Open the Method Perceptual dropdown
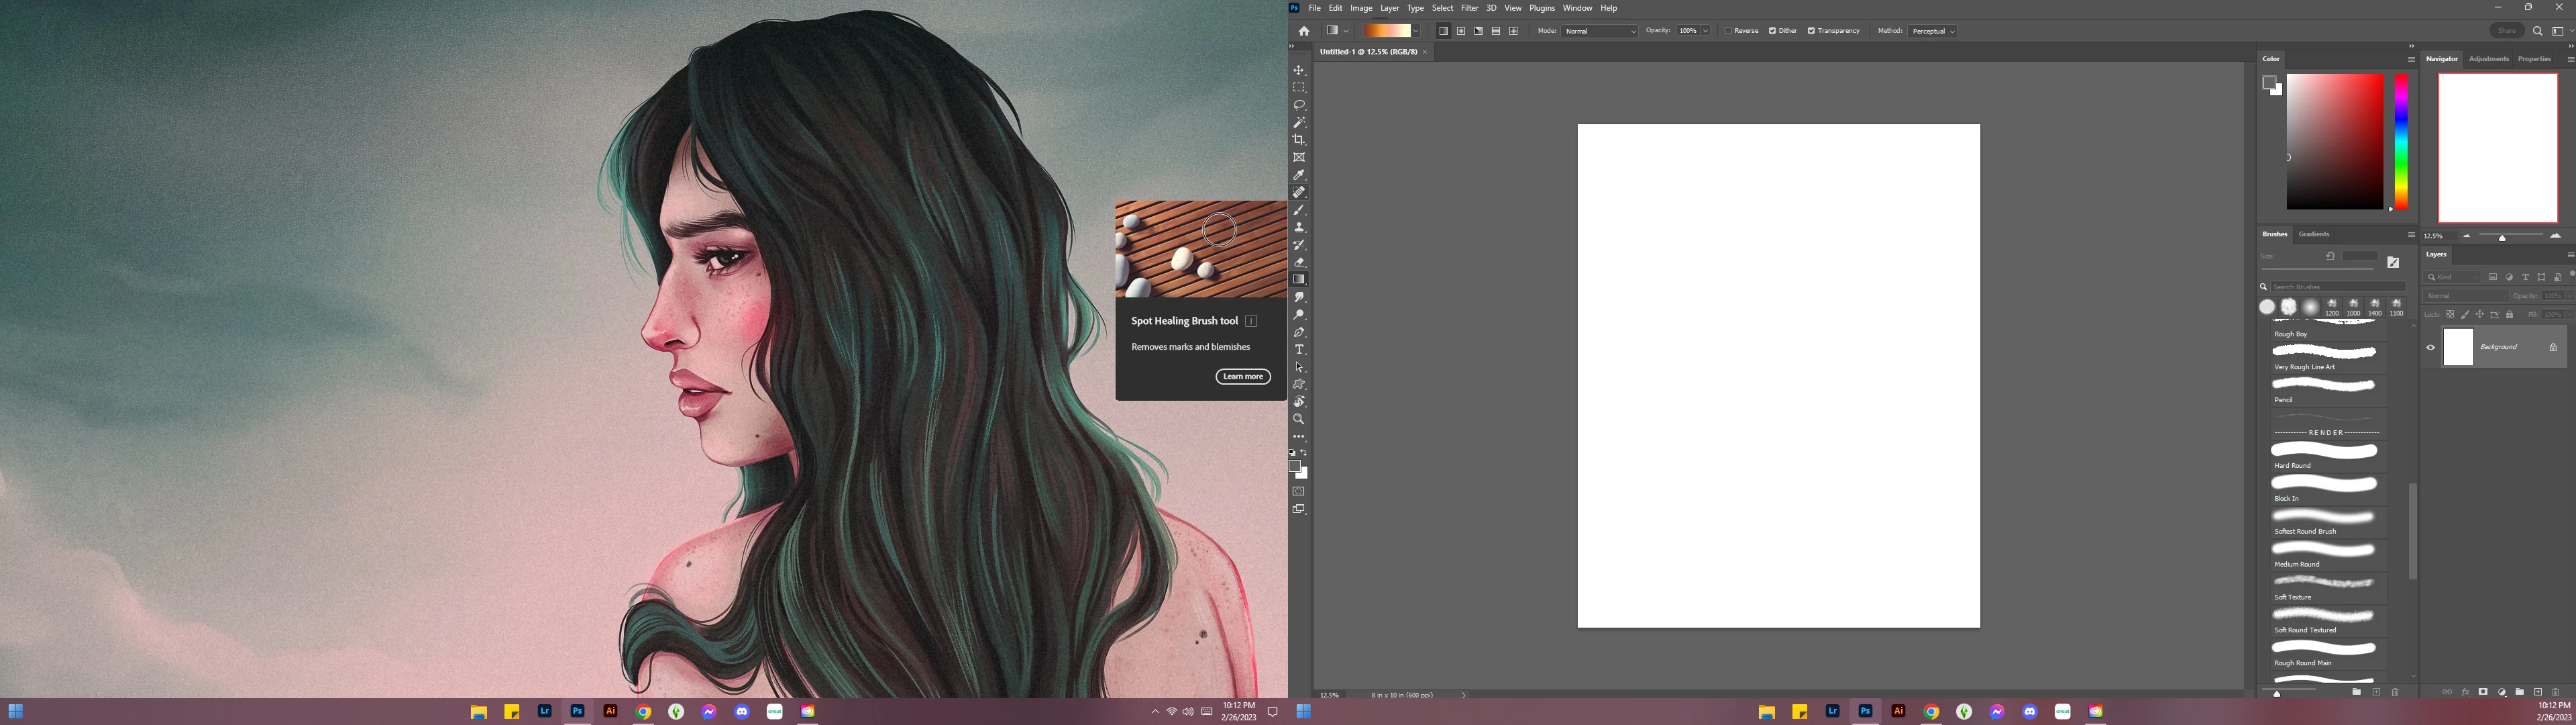This screenshot has width=2576, height=725. [x=1932, y=31]
